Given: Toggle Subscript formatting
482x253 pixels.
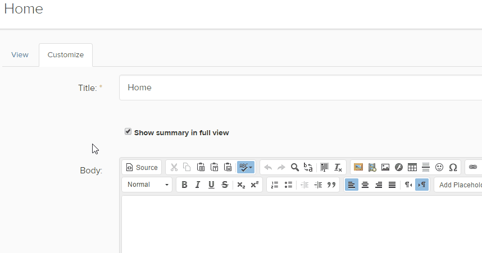Looking at the screenshot, I should pos(241,185).
